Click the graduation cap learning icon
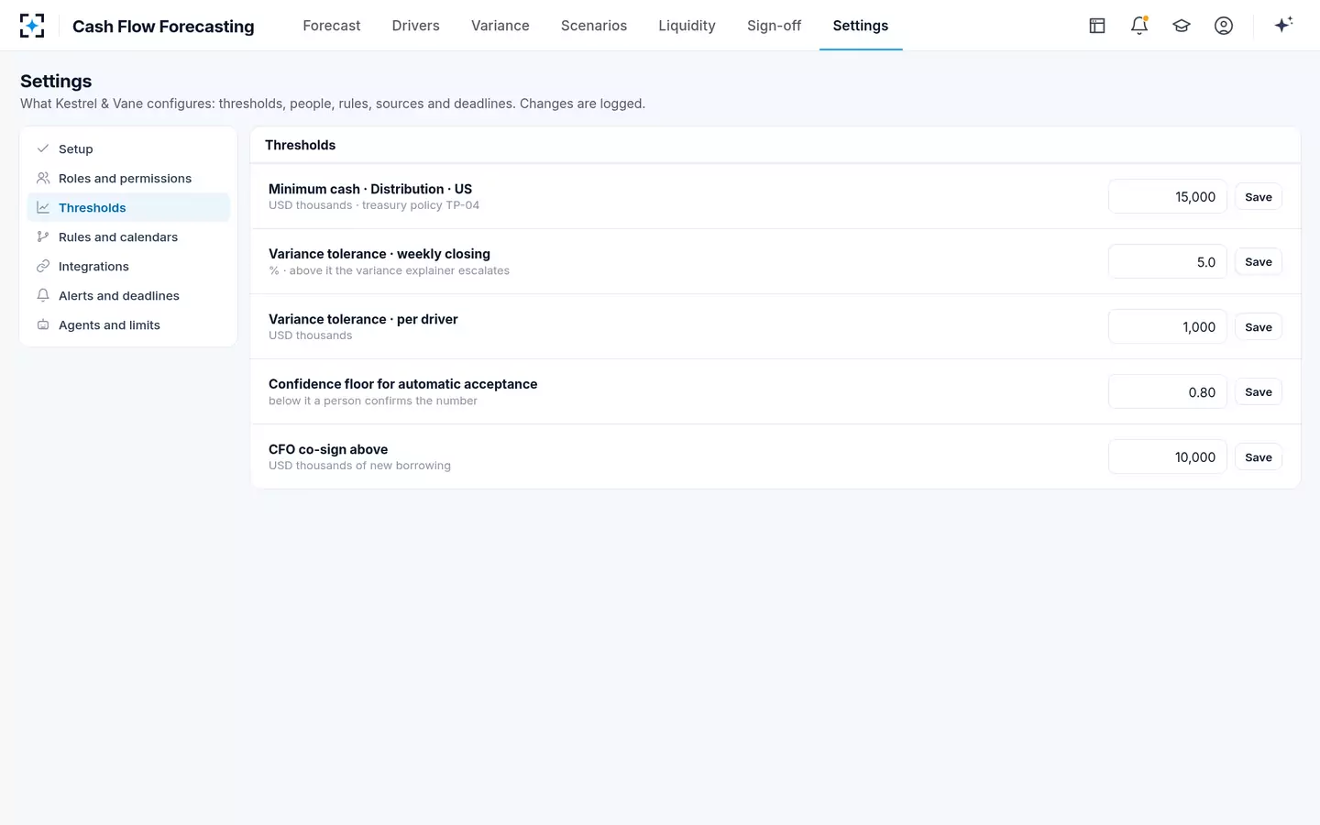The image size is (1320, 825). coord(1182,26)
